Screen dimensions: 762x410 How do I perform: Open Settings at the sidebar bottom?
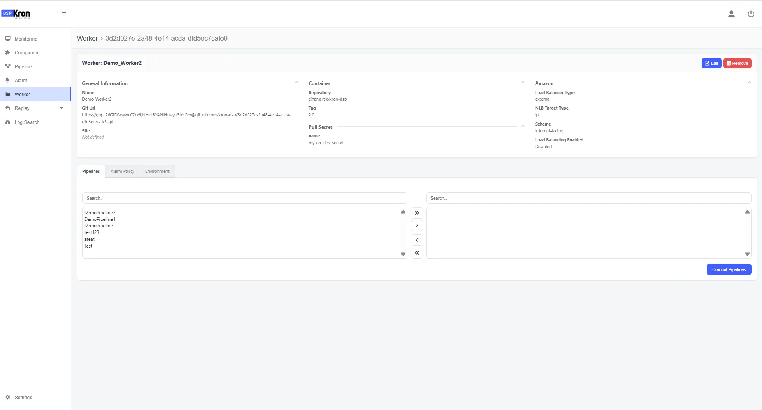35,398
